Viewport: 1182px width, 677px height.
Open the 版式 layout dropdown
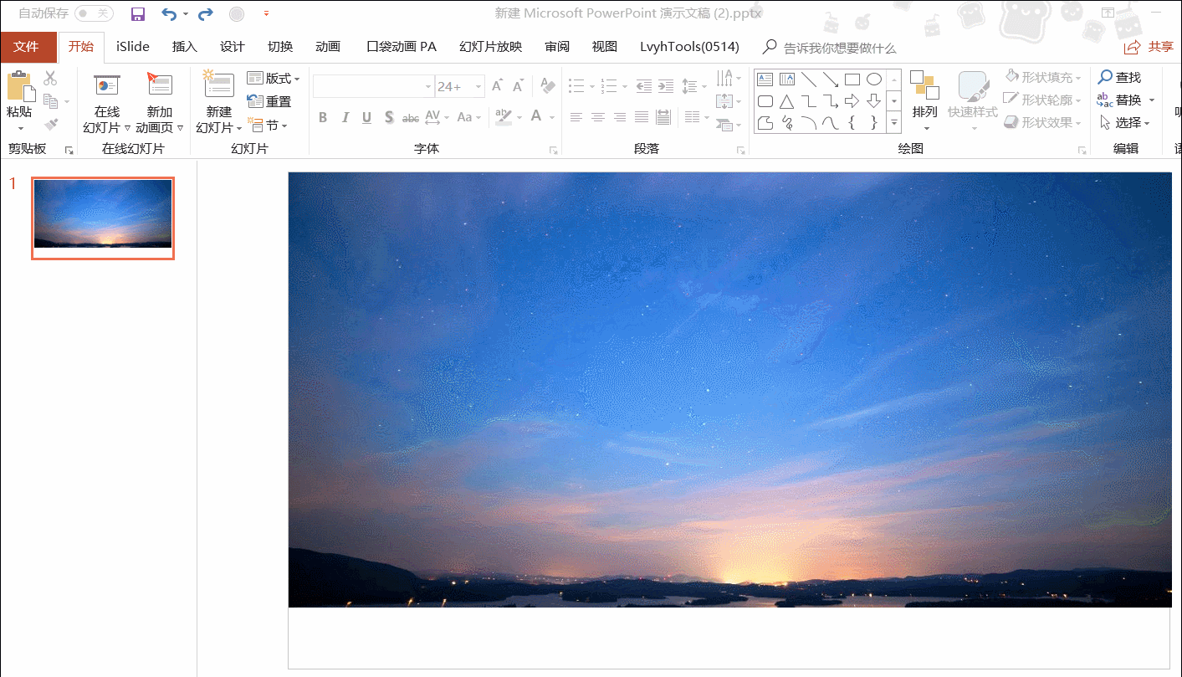point(273,79)
